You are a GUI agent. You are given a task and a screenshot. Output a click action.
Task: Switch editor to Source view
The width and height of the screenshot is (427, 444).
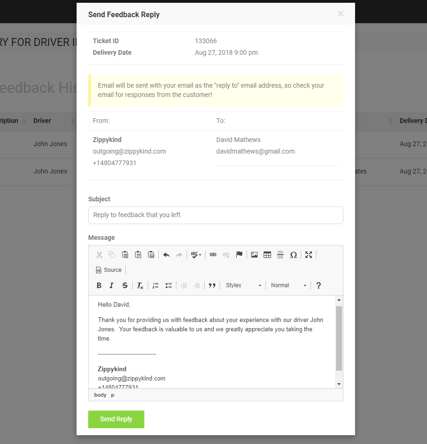click(109, 270)
